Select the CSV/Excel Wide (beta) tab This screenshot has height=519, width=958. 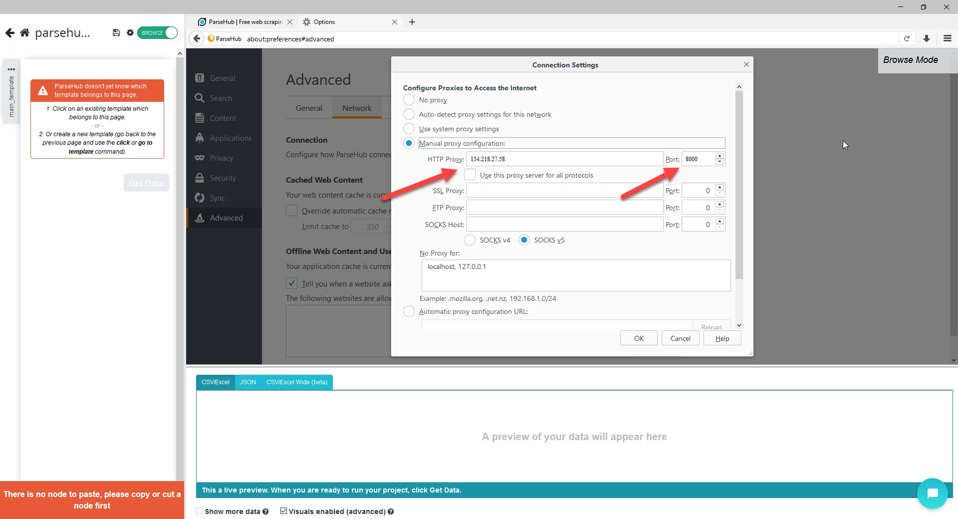(x=297, y=382)
